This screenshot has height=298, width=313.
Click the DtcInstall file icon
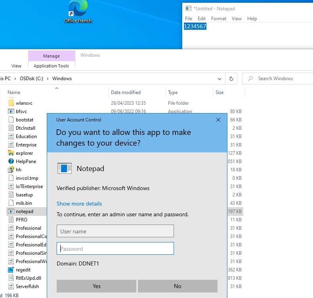point(11,128)
